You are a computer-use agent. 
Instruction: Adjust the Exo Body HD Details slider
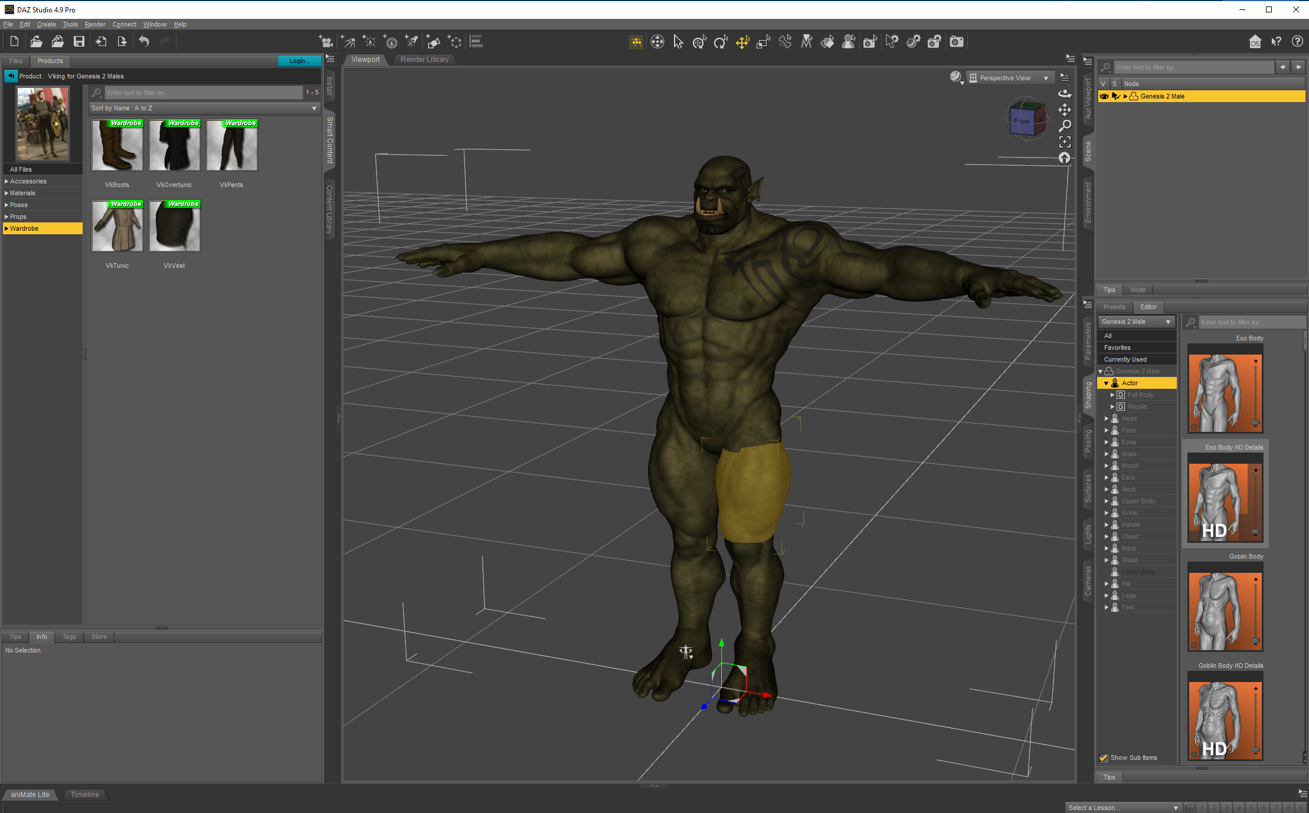tap(1255, 501)
